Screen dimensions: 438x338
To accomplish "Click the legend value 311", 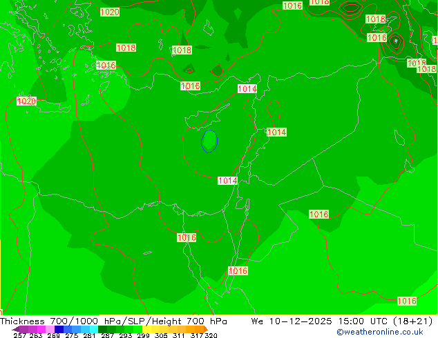I will pyautogui.click(x=179, y=335).
